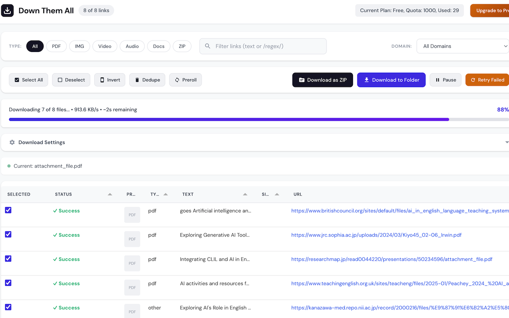Click the Preroll button
The image size is (509, 318).
[185, 80]
